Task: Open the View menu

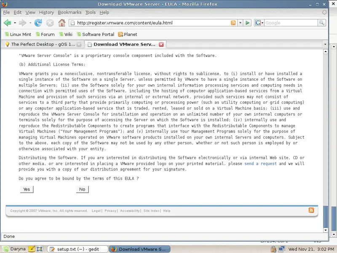Action: [x=30, y=13]
